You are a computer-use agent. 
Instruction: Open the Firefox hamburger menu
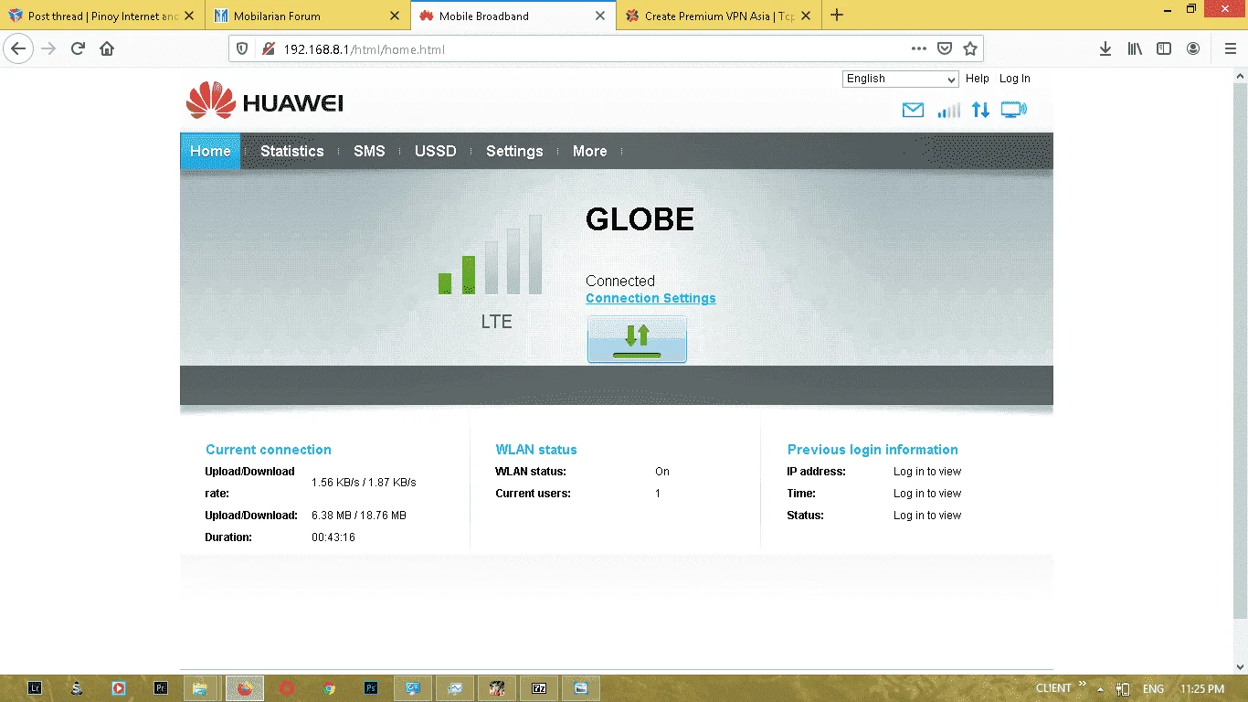tap(1230, 48)
